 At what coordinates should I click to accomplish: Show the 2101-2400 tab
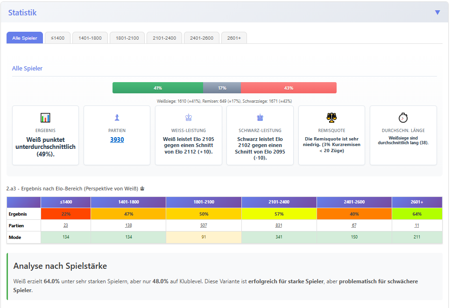pos(164,38)
